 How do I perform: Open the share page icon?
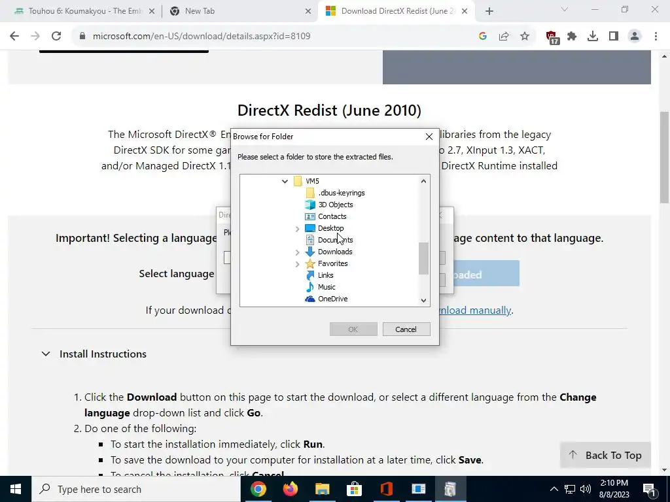point(504,37)
